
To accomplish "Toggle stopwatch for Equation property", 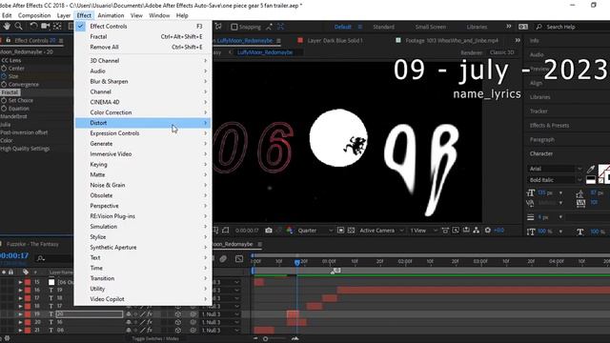I will (x=4, y=109).
